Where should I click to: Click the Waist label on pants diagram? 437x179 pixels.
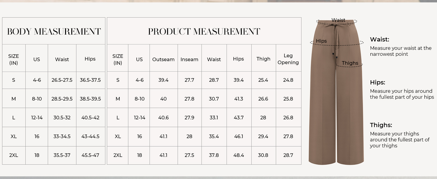338,20
